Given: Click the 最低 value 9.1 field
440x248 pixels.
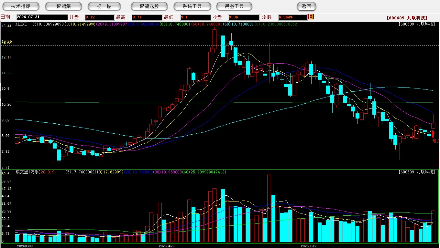Looking at the screenshot, I should [x=195, y=17].
